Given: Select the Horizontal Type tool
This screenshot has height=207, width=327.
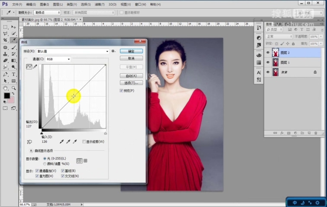Looking at the screenshot, I should (x=13, y=74).
